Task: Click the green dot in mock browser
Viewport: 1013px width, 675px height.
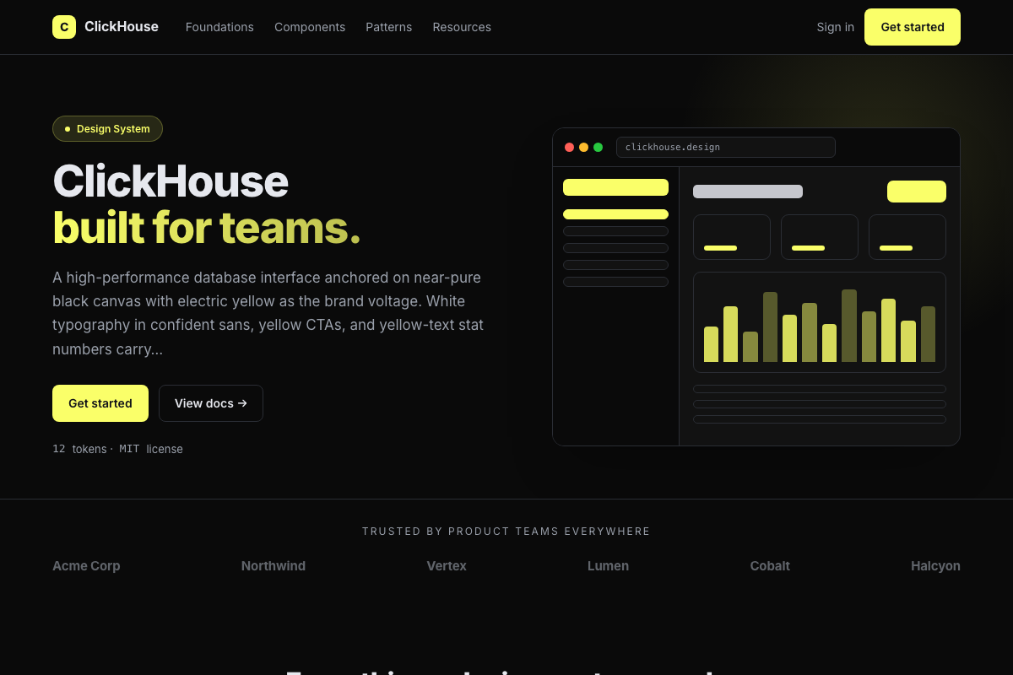Action: click(599, 147)
